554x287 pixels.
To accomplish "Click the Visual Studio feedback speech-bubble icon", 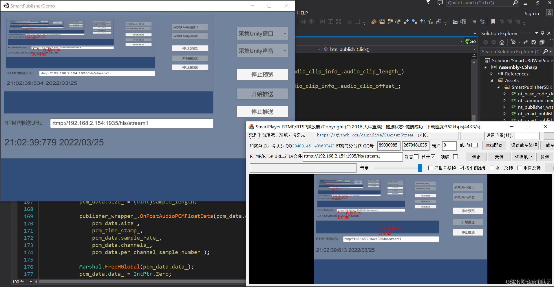I will point(440,3).
